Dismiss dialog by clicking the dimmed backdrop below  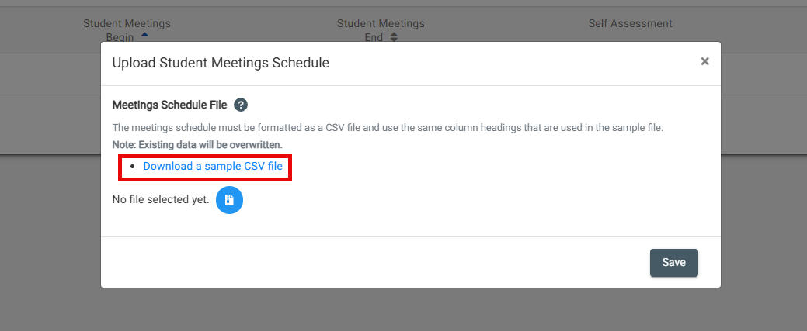click(404, 309)
